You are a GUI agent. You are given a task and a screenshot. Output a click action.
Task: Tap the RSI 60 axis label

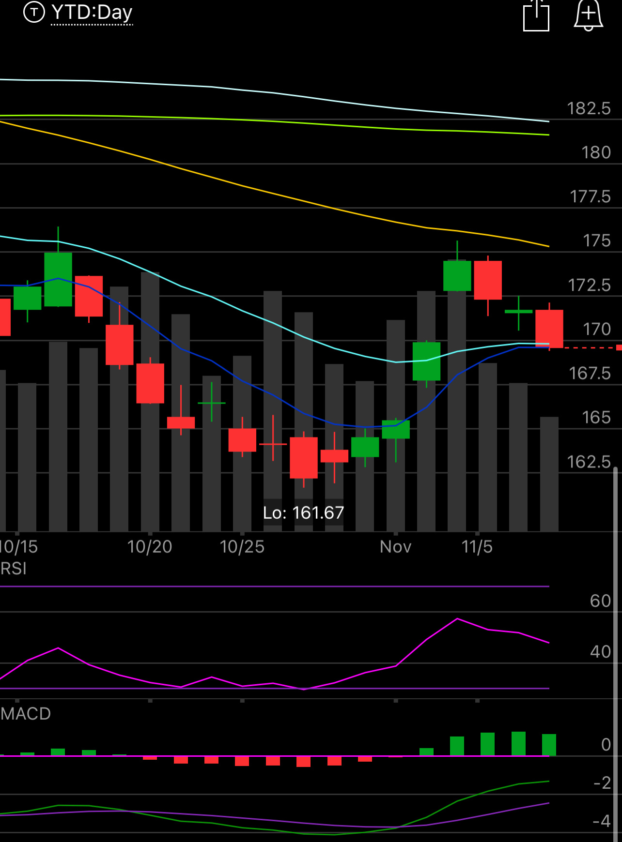[600, 601]
